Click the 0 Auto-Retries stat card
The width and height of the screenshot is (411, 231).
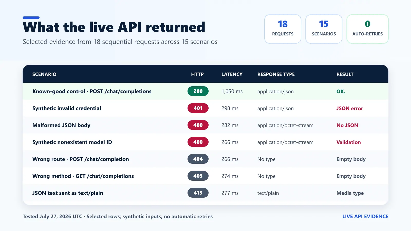pyautogui.click(x=368, y=29)
